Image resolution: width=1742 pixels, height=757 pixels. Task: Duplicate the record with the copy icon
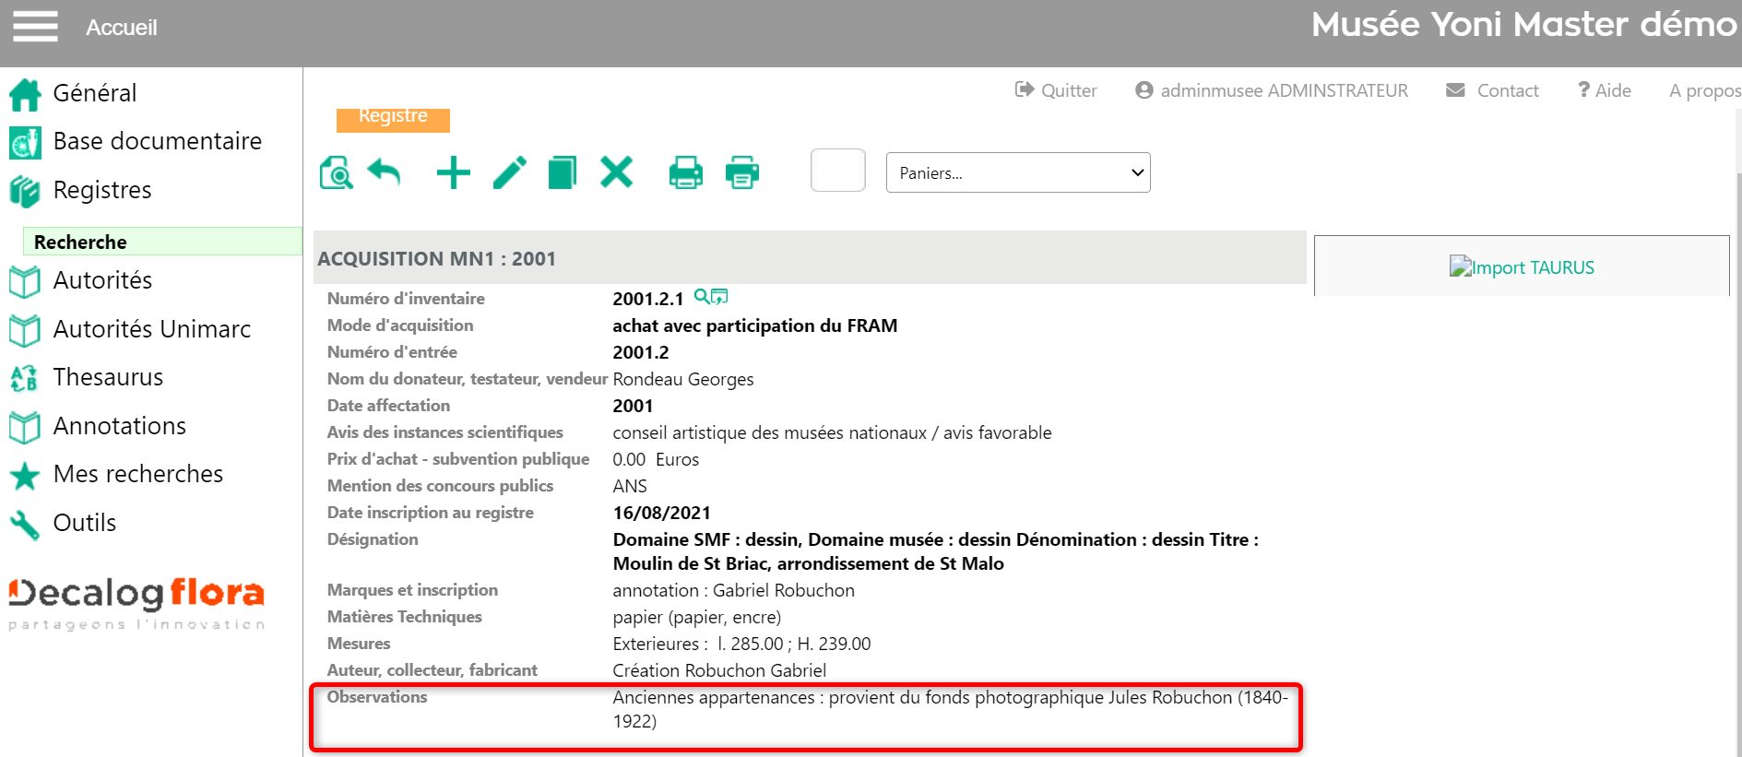tap(562, 172)
